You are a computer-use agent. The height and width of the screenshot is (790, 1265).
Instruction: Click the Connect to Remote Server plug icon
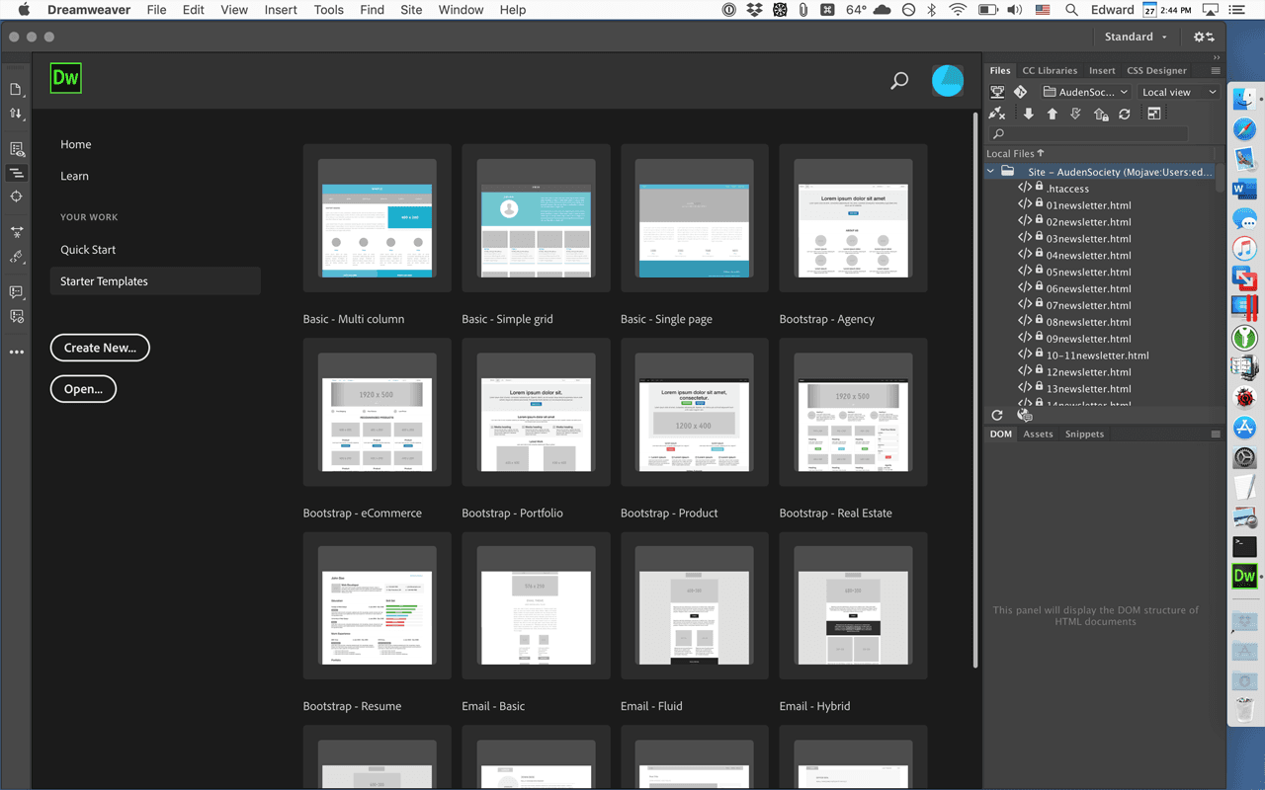[997, 114]
